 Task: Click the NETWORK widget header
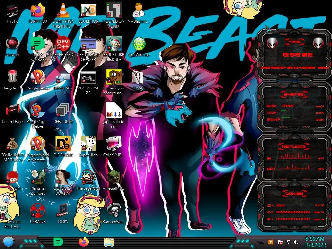pos(294,147)
